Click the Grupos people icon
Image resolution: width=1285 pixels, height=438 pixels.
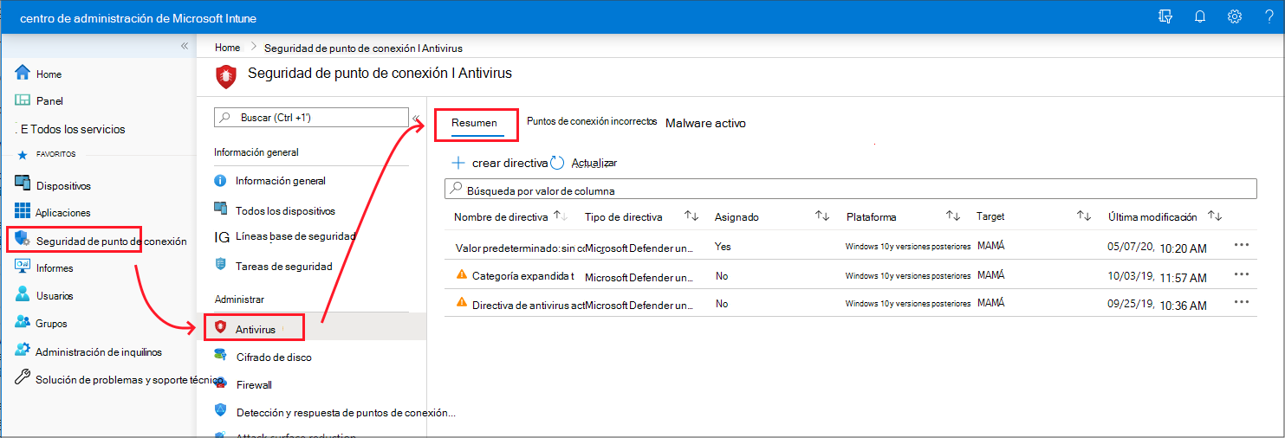(23, 323)
